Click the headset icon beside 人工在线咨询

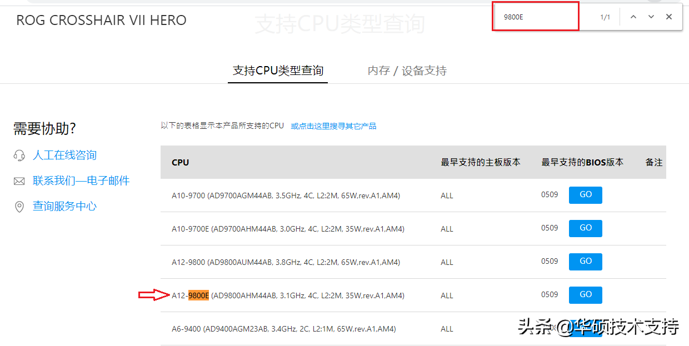pos(19,156)
